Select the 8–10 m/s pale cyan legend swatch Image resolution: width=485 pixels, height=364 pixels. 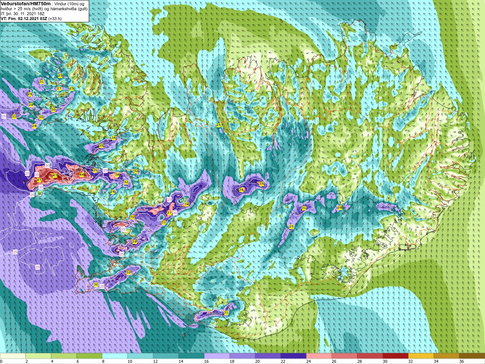pos(115,356)
